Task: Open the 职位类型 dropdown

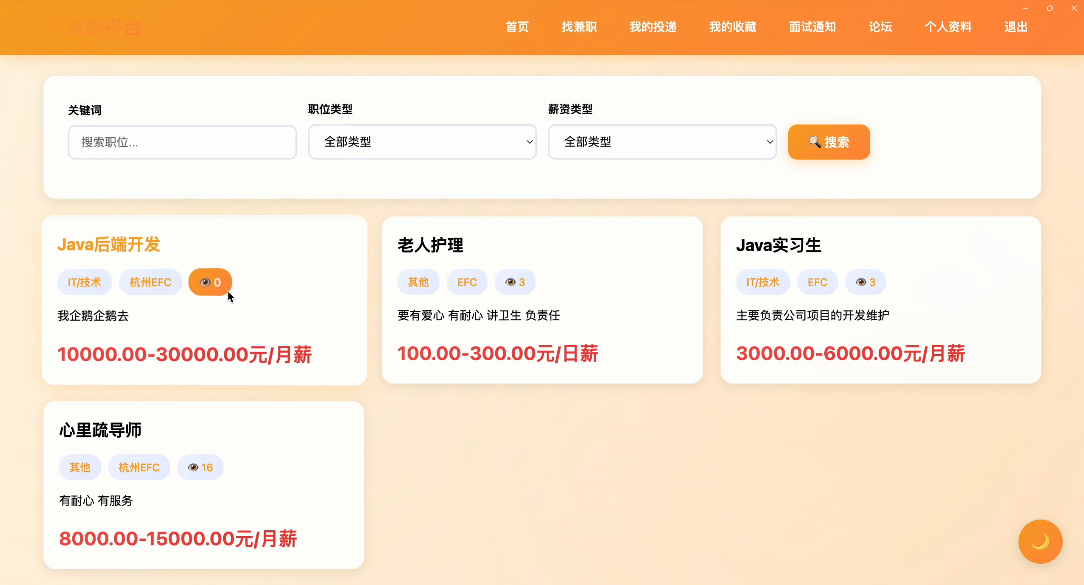Action: coord(422,142)
